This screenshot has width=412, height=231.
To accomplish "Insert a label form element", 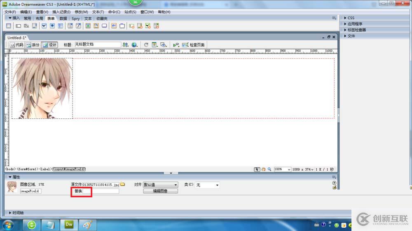I will (x=114, y=26).
